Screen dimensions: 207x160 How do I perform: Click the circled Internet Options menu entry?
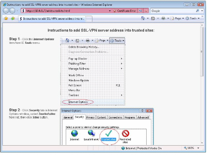coord(78,102)
